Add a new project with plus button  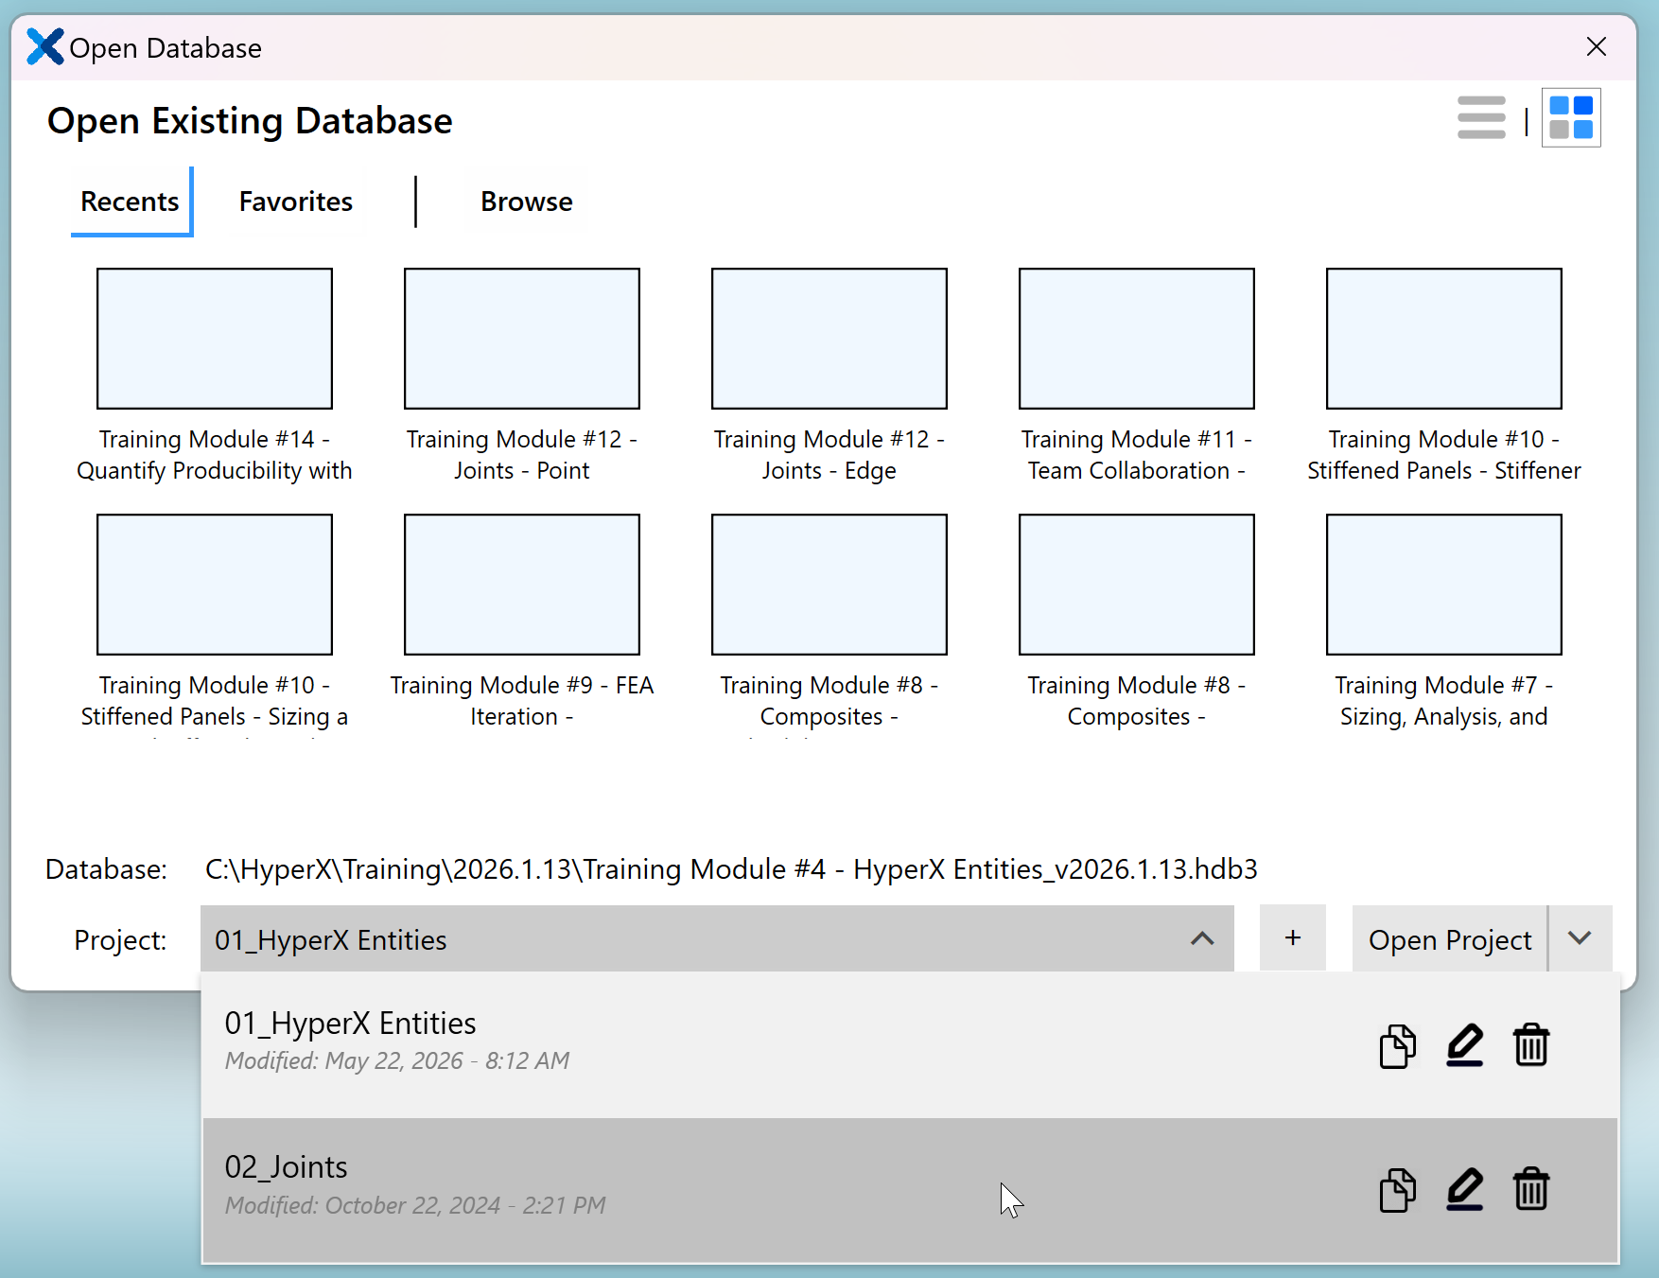pos(1293,938)
